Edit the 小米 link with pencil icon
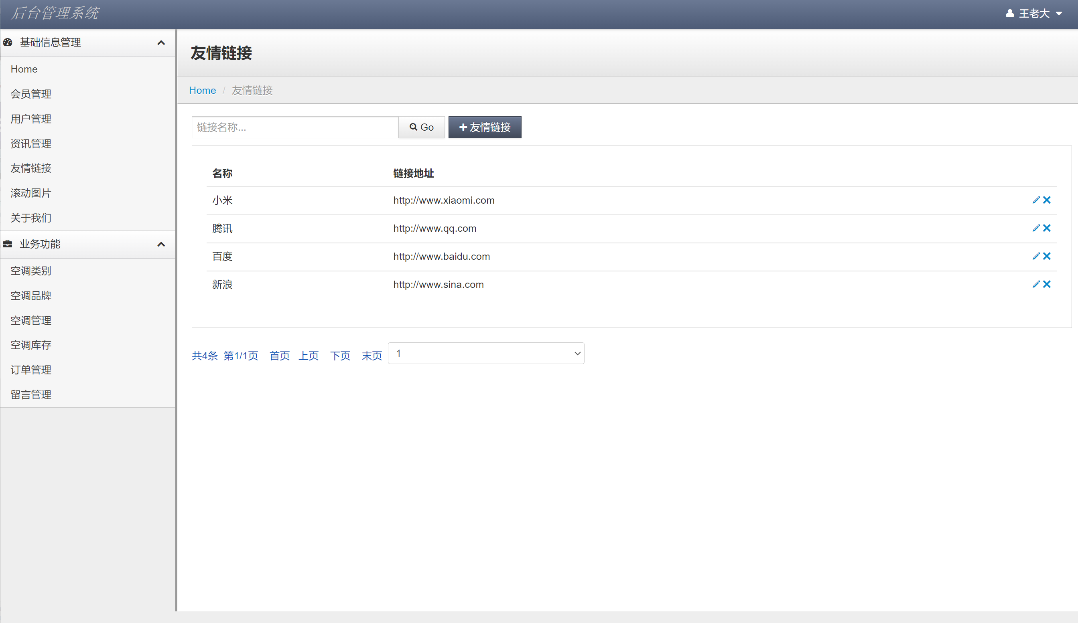The height and width of the screenshot is (623, 1078). [x=1035, y=200]
